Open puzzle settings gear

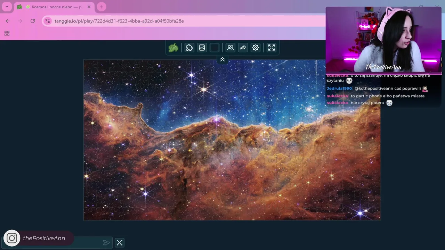[256, 48]
